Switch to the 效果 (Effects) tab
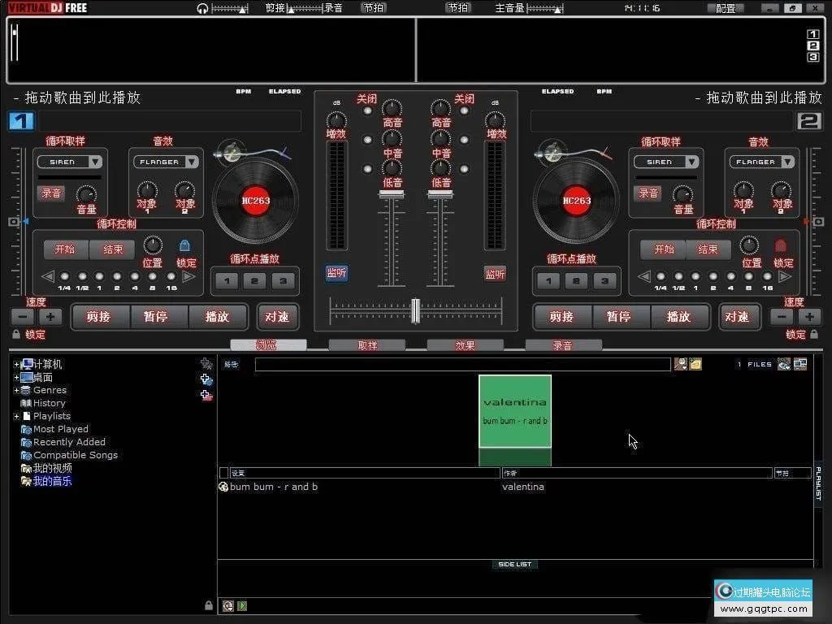This screenshot has width=832, height=624. pos(465,345)
